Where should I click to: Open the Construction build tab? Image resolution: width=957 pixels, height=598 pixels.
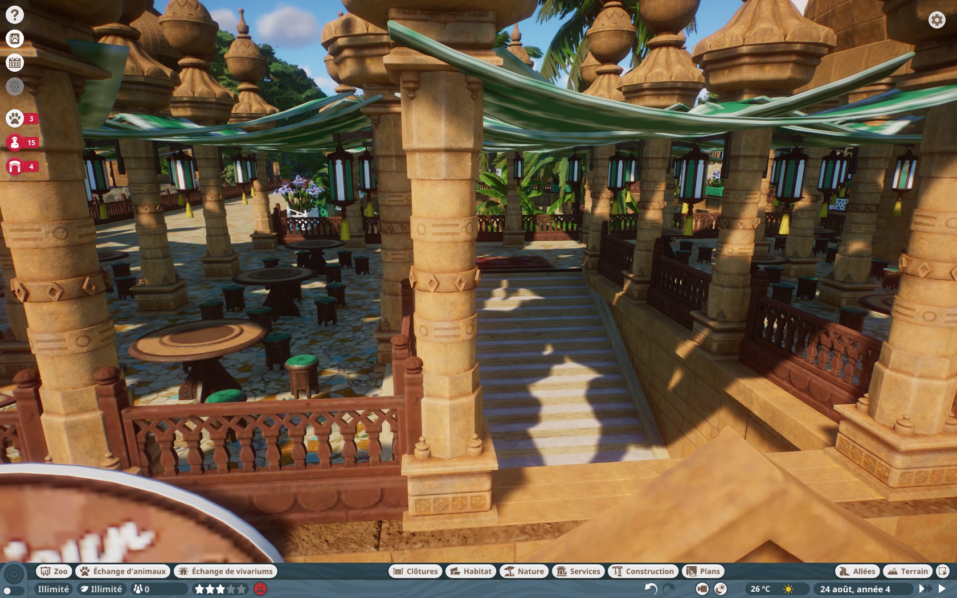643,571
